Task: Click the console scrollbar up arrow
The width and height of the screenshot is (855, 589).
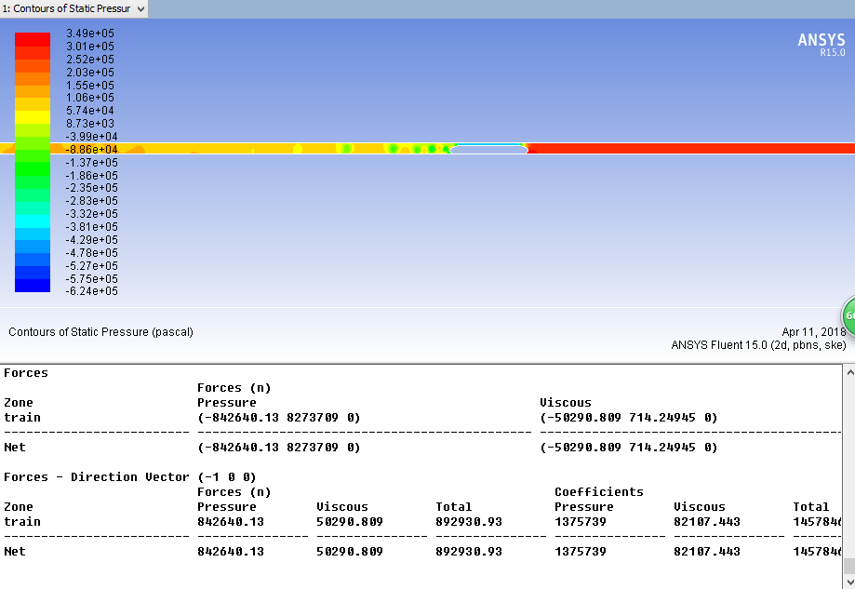Action: [x=848, y=372]
